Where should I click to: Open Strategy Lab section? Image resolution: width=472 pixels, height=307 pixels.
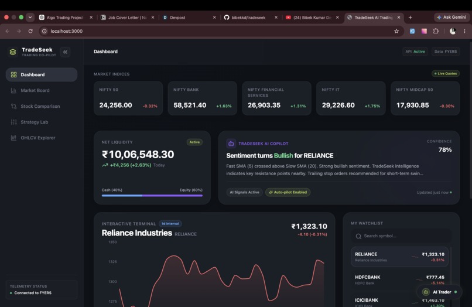click(42, 122)
